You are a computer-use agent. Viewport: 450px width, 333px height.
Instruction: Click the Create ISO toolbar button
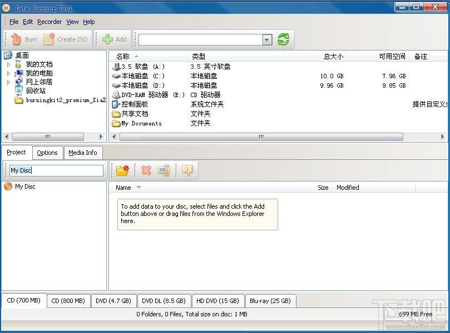66,39
